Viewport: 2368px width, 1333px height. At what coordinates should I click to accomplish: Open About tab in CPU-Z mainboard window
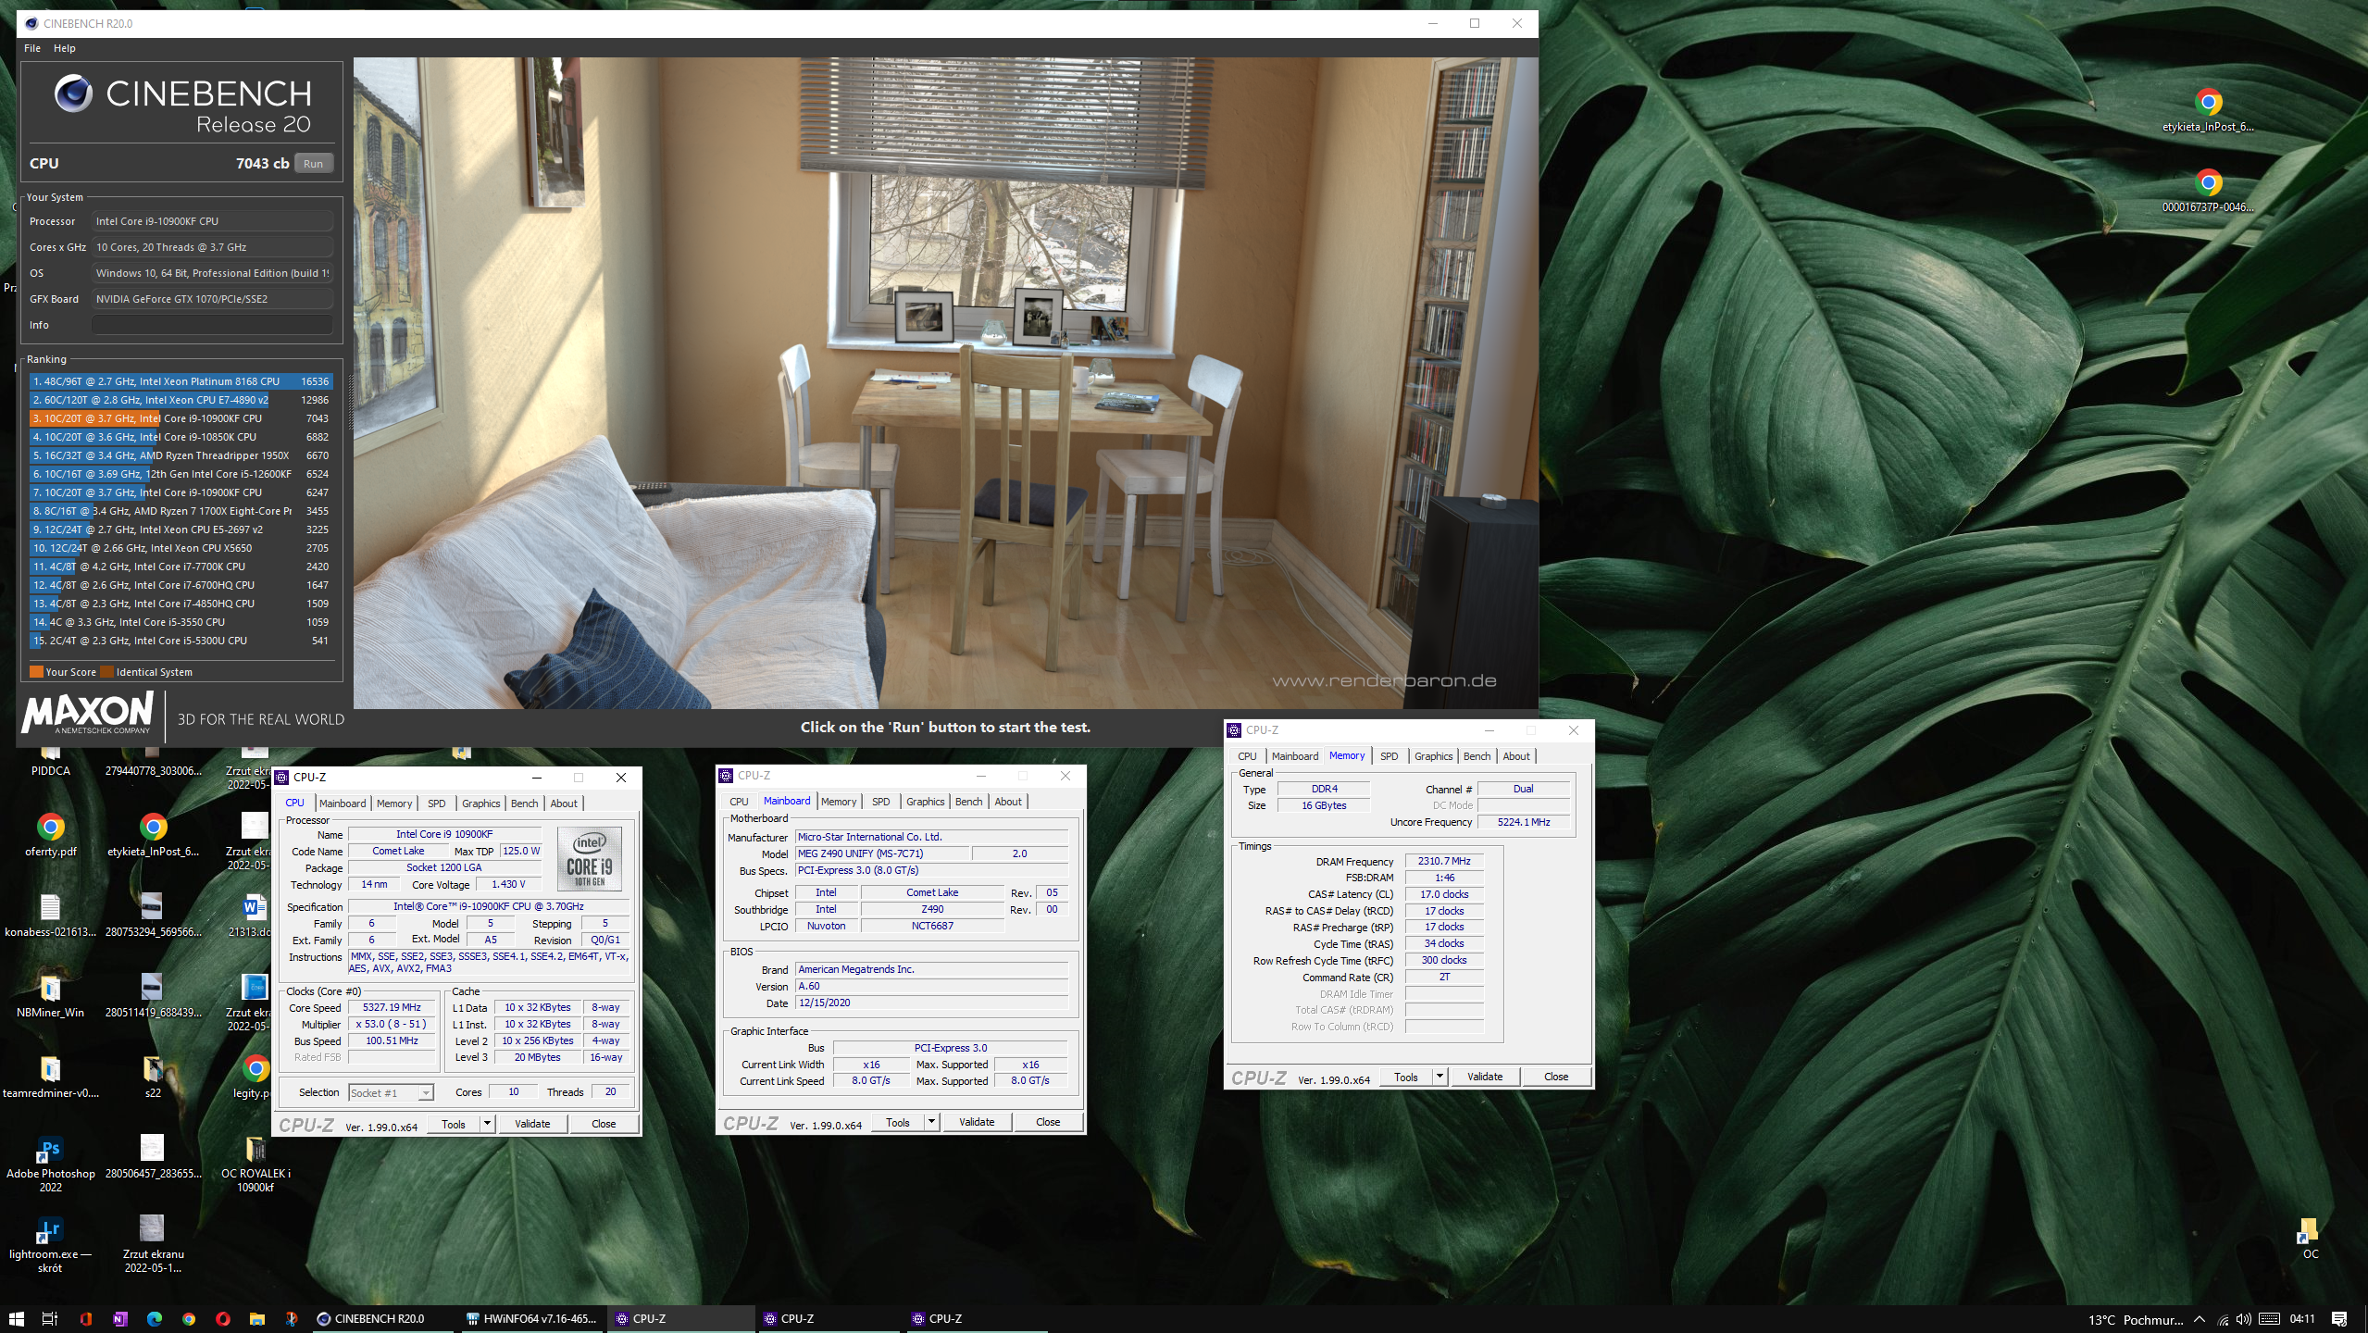pos(1007,802)
